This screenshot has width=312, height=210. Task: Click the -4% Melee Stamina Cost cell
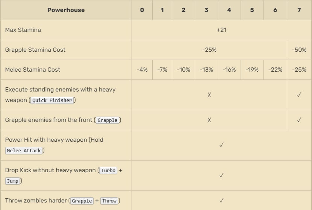point(142,70)
